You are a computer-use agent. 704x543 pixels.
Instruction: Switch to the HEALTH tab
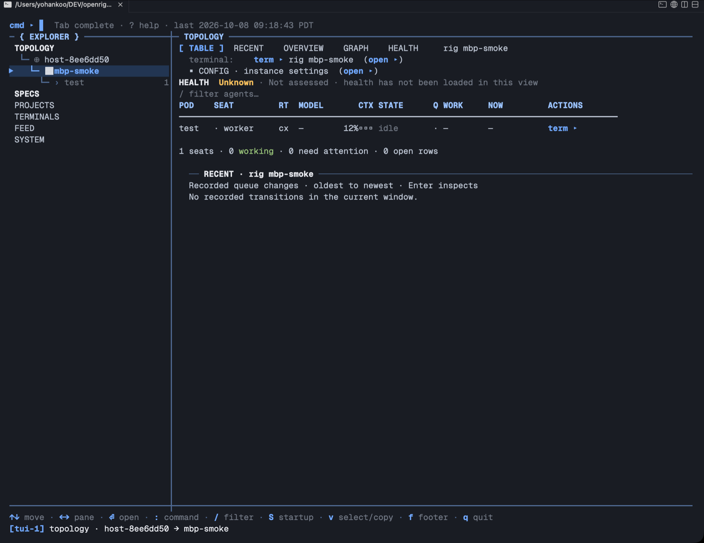click(x=403, y=48)
